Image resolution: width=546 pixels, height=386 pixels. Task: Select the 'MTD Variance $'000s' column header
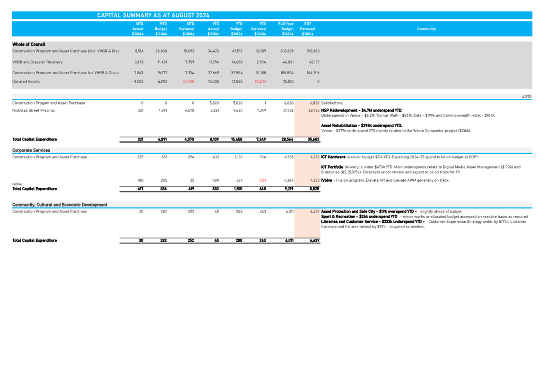click(187, 29)
